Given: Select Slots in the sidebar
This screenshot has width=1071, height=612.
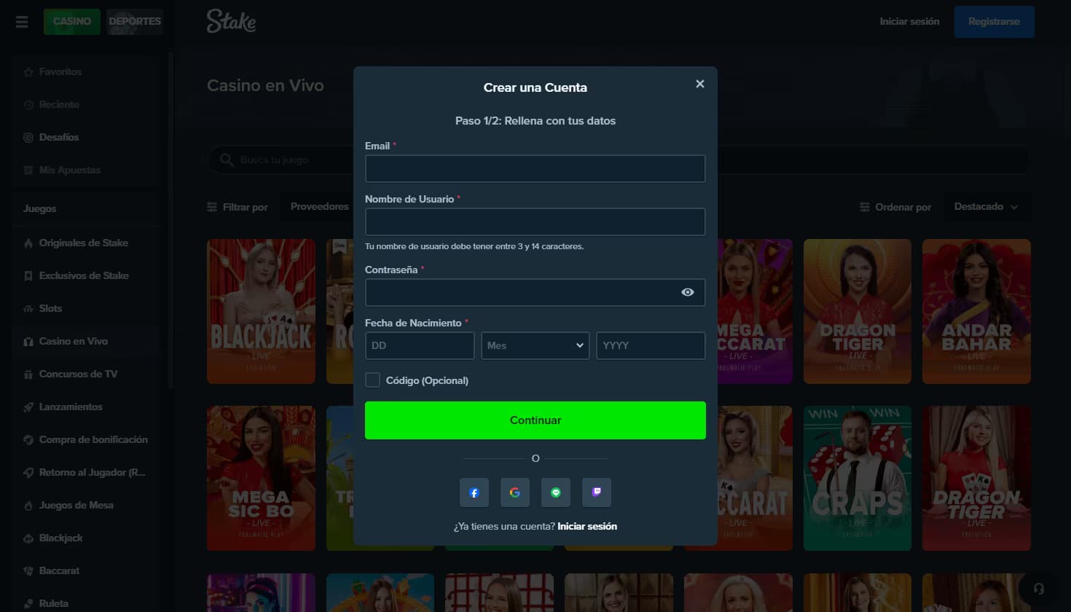Looking at the screenshot, I should [x=50, y=308].
